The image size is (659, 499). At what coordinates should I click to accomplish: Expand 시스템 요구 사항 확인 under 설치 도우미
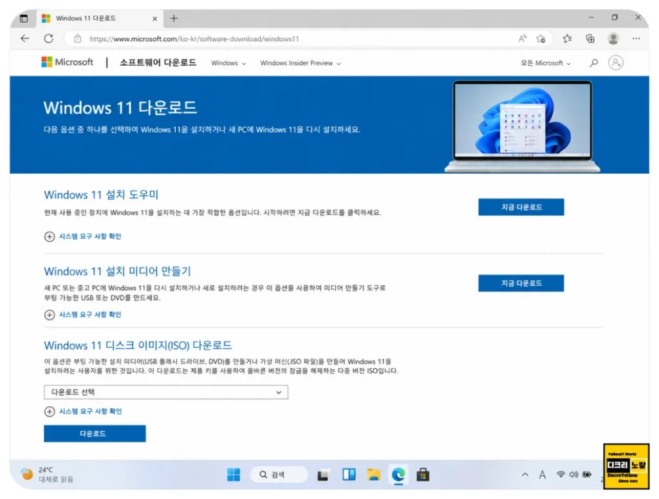83,236
